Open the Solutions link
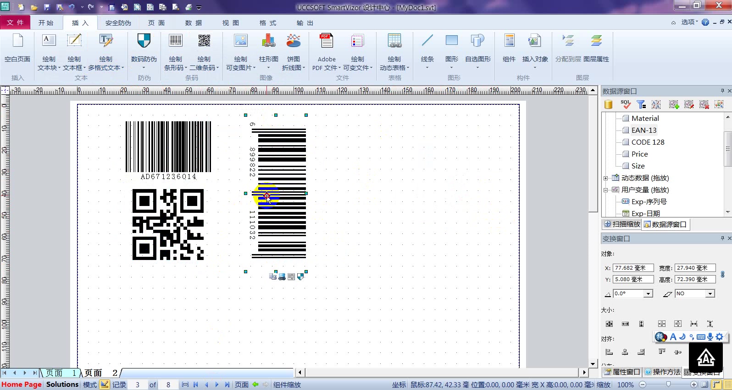The width and height of the screenshot is (732, 390). click(x=62, y=385)
